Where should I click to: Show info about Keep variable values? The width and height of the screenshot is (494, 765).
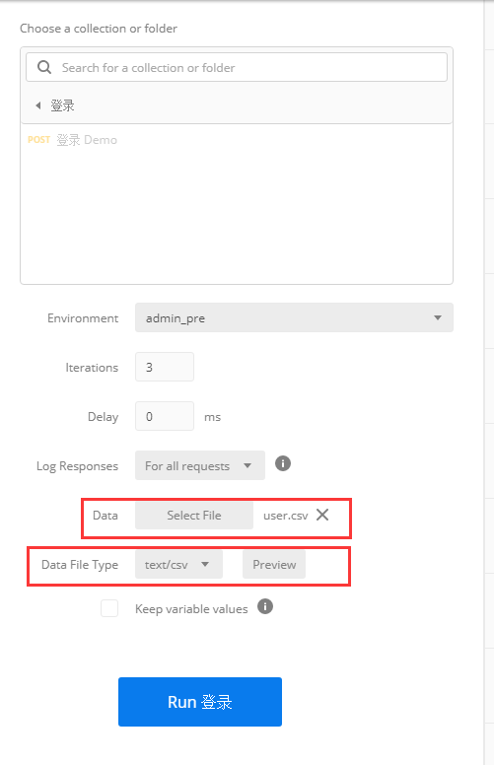[x=265, y=606]
